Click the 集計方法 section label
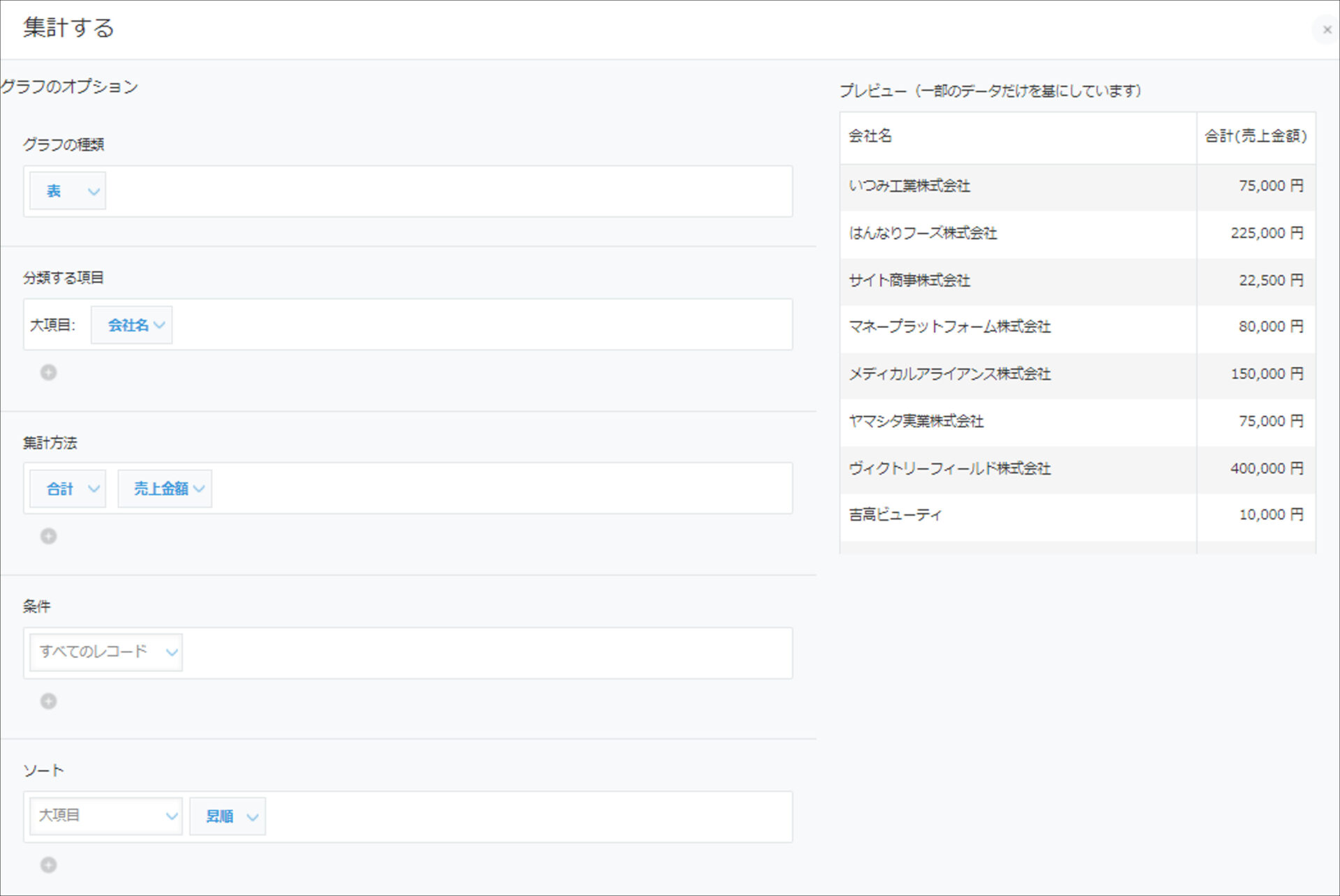 (x=50, y=443)
